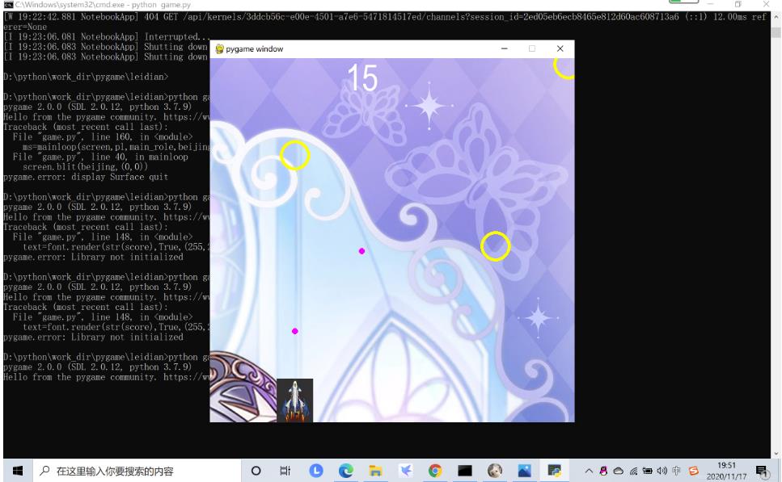782x482 pixels.
Task: Click the rocket ship sprite in the pygame window
Action: pos(297,400)
